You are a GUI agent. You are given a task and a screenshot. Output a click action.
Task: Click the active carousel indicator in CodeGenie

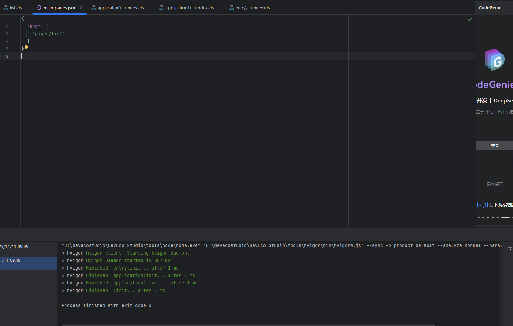pyautogui.click(x=505, y=218)
